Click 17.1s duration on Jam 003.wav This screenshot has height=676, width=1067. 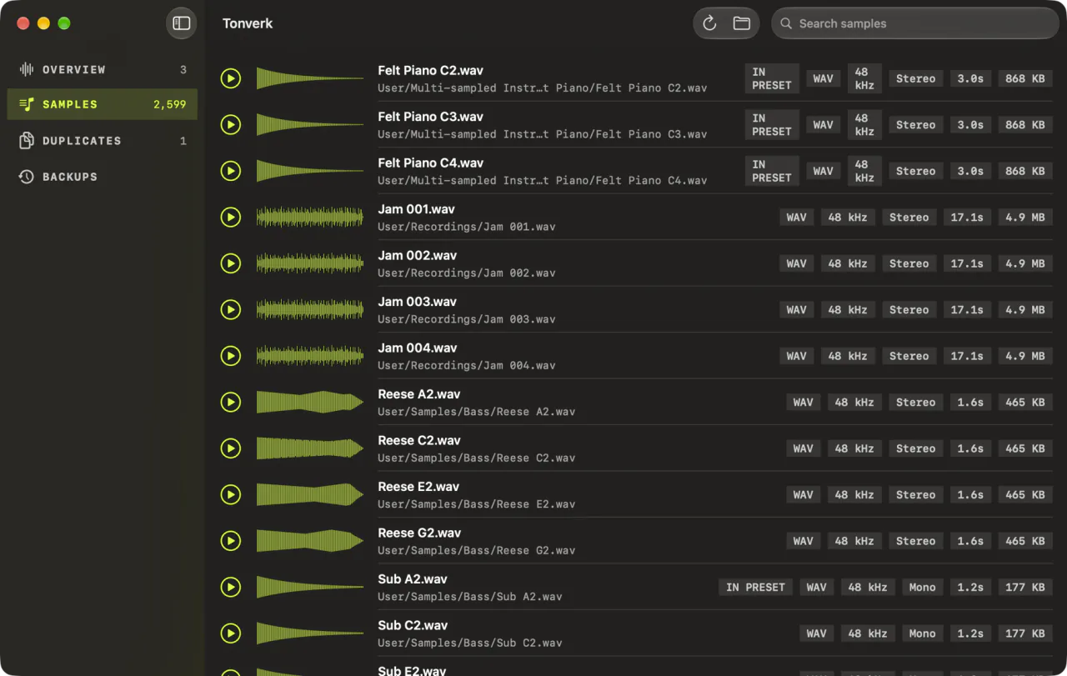967,310
